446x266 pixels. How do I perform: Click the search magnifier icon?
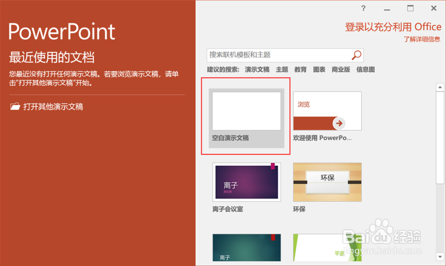click(356, 55)
